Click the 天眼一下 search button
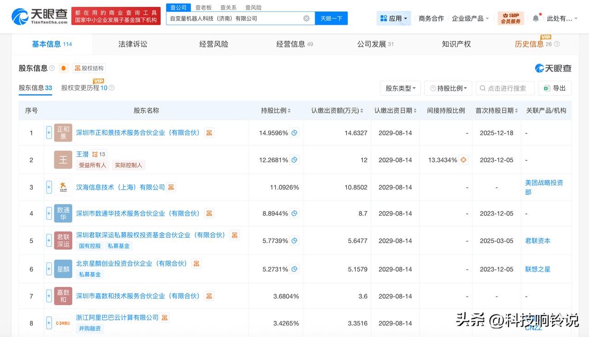Image resolution: width=589 pixels, height=337 pixels. click(x=331, y=18)
